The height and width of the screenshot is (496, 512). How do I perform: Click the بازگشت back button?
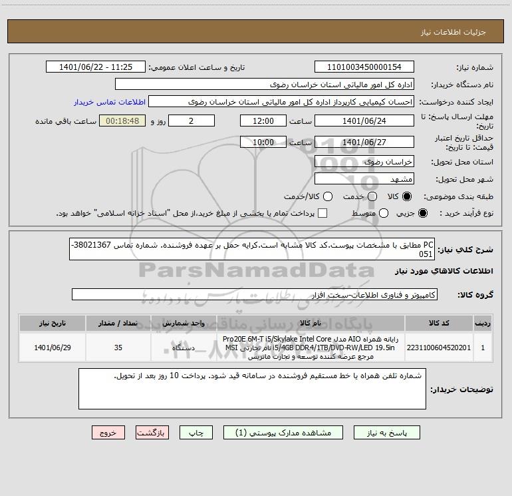152,433
